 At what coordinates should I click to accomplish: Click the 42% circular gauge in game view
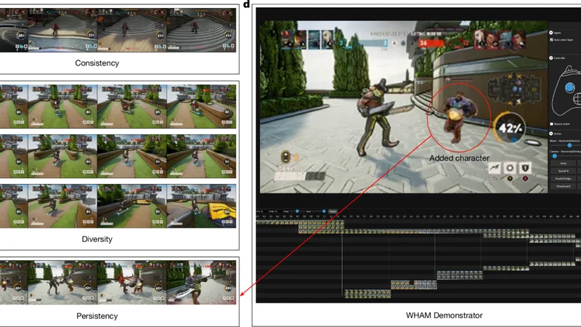coord(510,129)
